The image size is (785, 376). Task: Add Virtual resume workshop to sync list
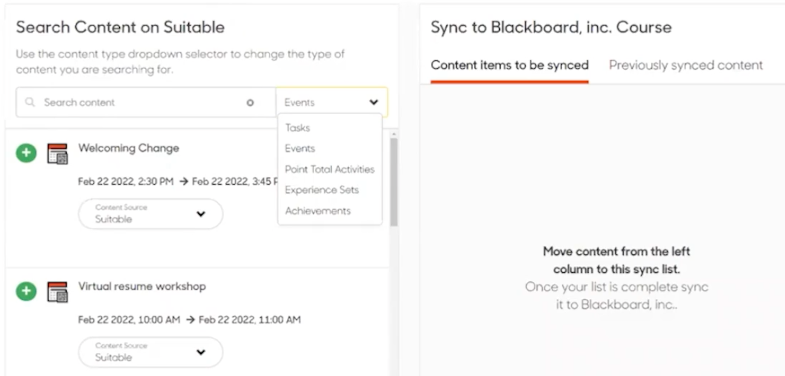(26, 291)
